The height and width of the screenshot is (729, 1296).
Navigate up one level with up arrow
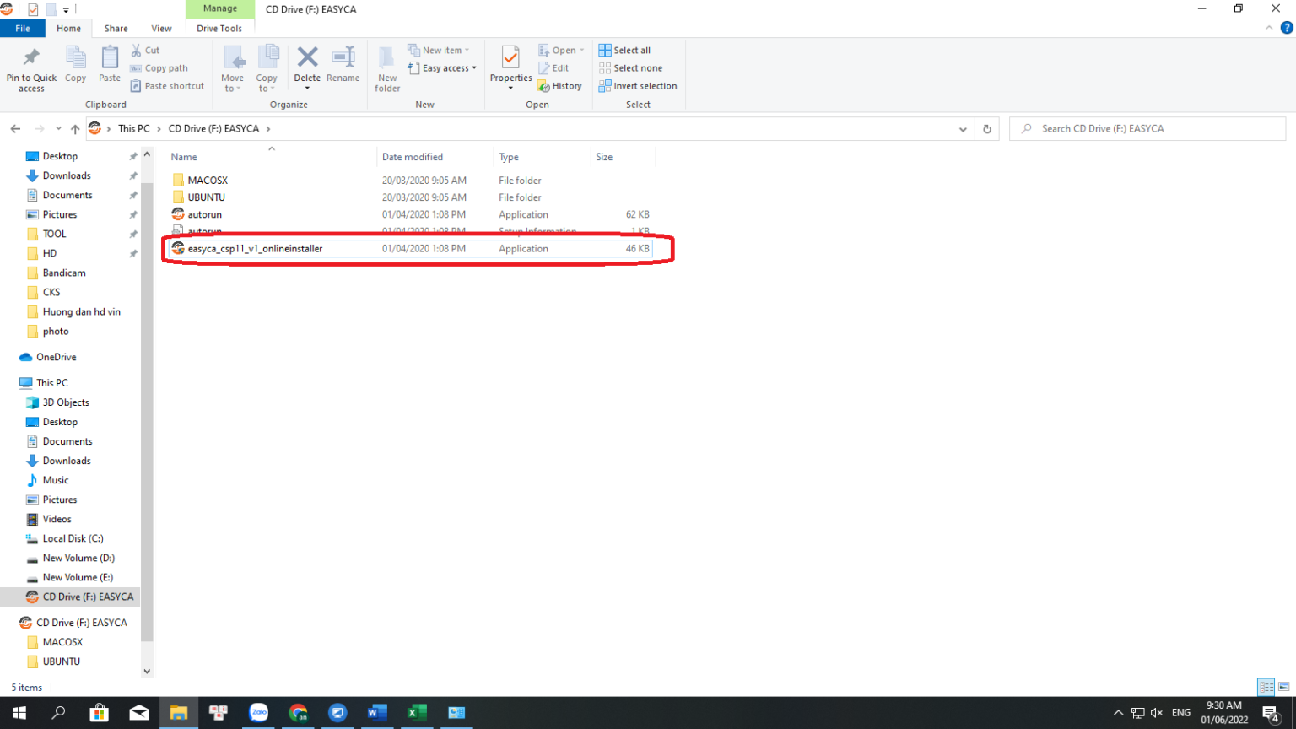75,129
